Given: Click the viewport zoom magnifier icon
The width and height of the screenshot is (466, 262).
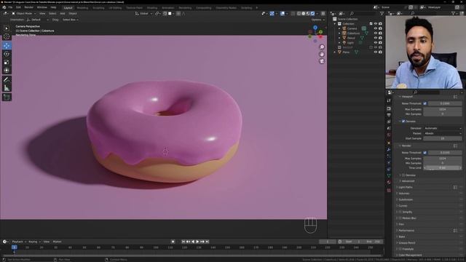Looking at the screenshot, I should (x=322, y=47).
